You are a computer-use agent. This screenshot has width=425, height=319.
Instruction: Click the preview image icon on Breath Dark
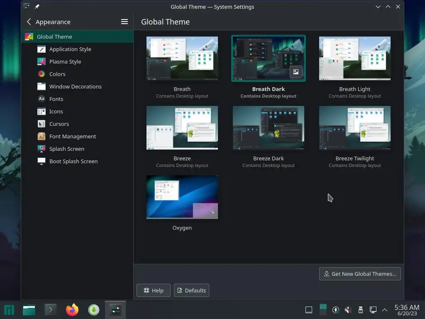(296, 72)
